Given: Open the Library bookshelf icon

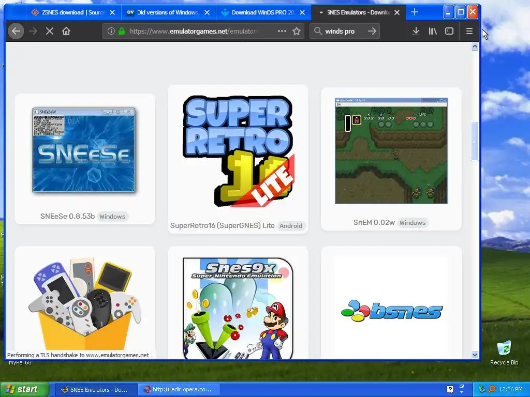Looking at the screenshot, I should click(433, 31).
